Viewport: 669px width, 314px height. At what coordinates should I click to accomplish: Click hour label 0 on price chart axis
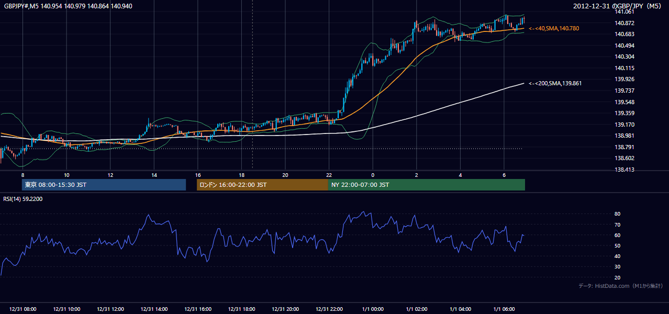click(373, 175)
